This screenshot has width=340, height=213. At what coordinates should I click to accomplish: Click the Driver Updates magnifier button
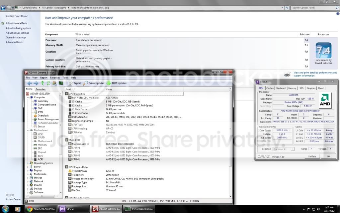pos(94,83)
